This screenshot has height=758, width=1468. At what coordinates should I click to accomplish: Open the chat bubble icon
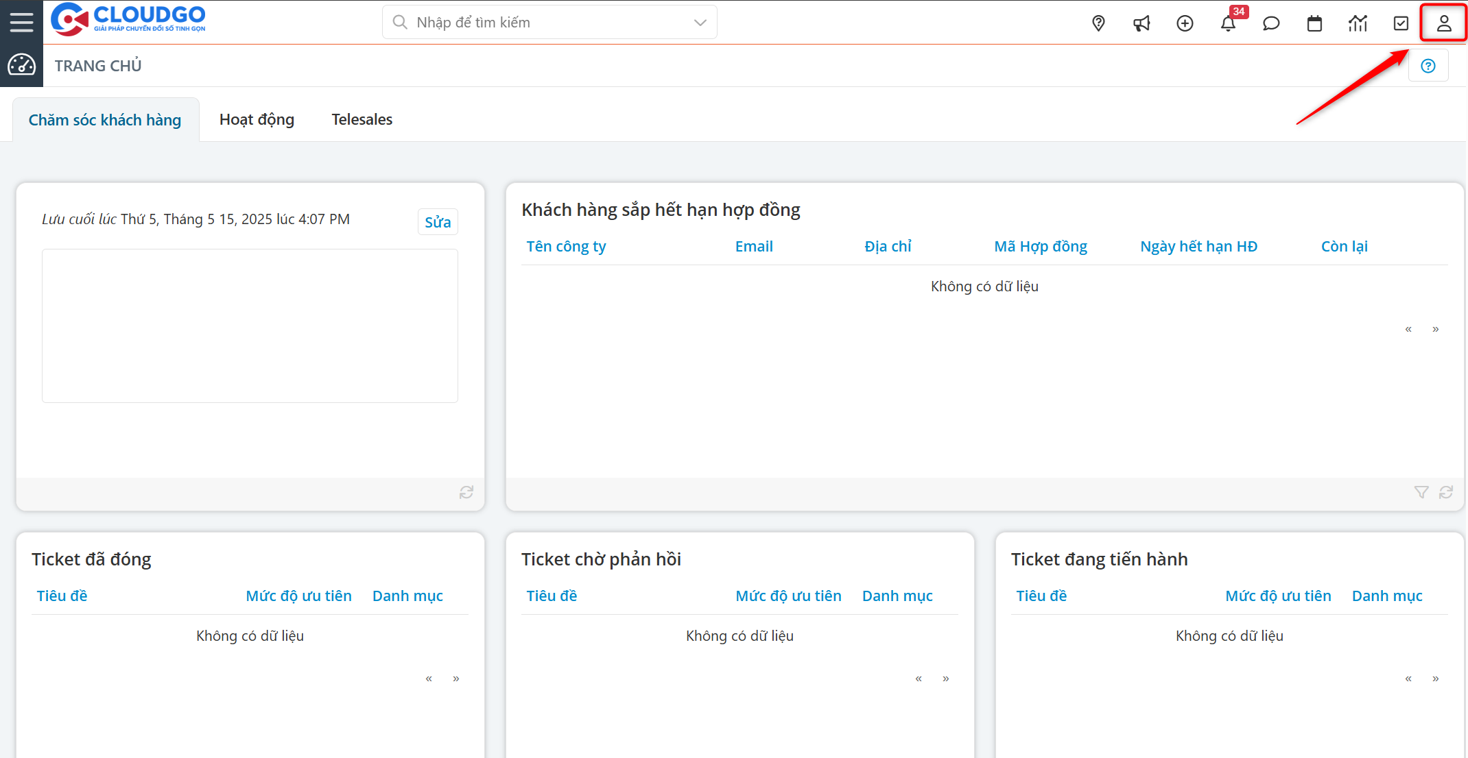pos(1271,23)
